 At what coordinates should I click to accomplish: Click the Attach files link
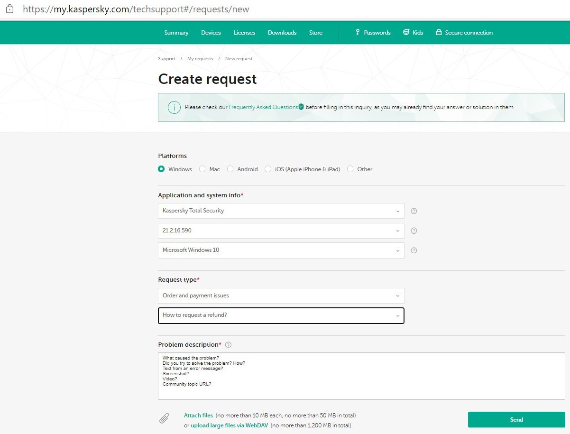(198, 416)
